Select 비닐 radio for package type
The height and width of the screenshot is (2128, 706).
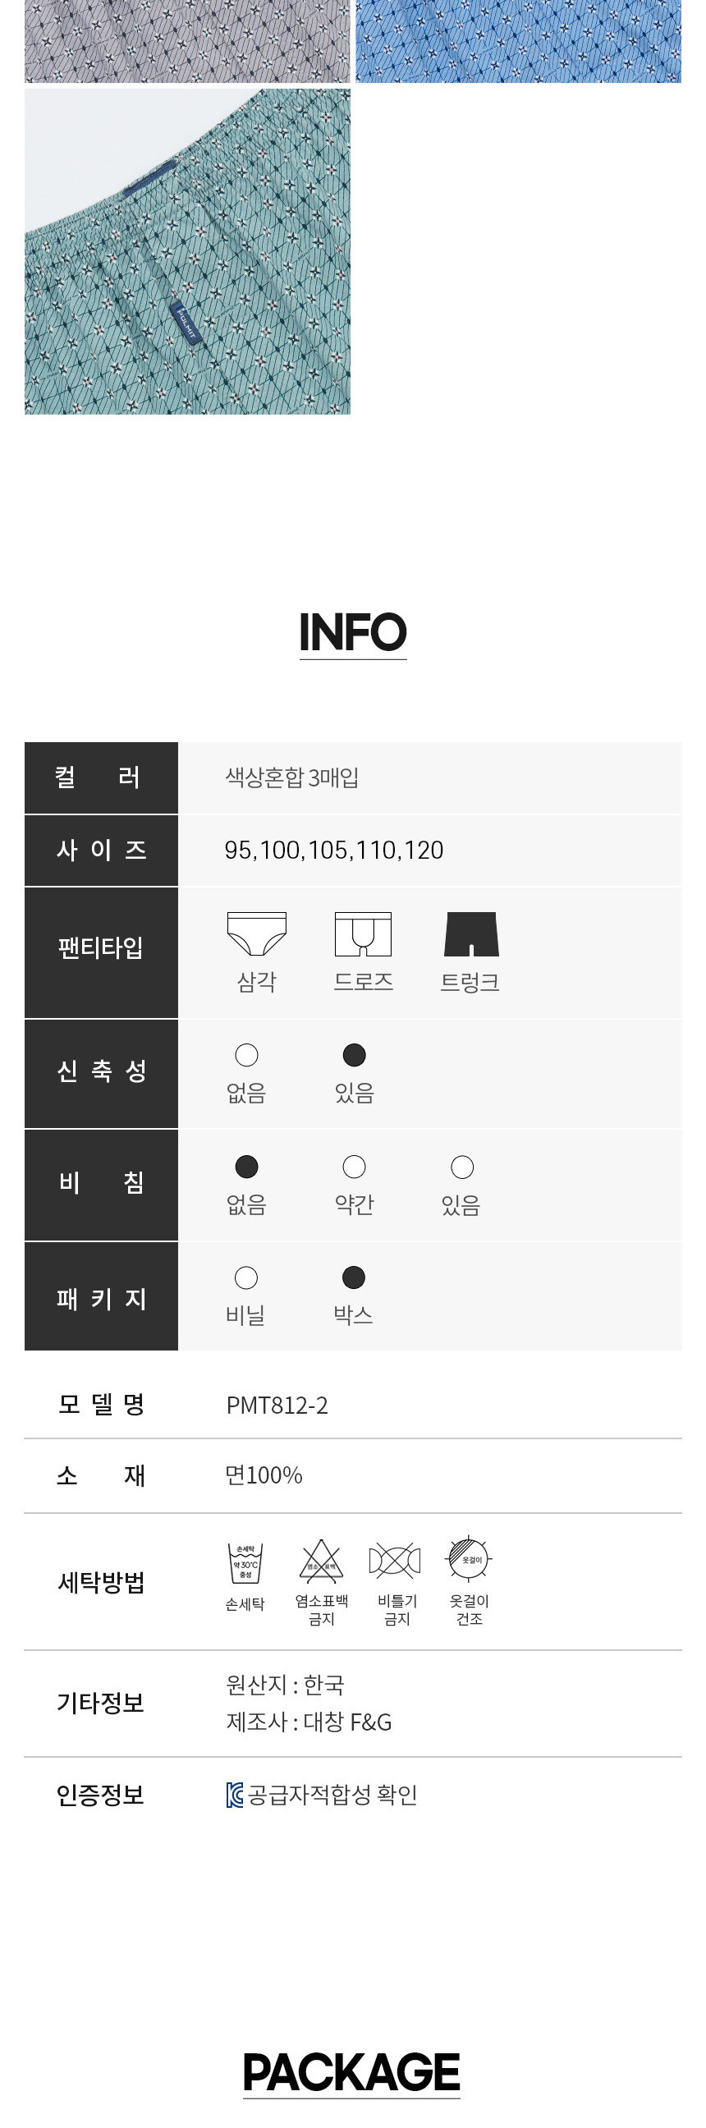(x=246, y=1278)
